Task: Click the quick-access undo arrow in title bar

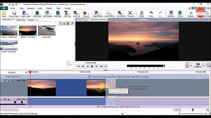Action: point(16,4)
